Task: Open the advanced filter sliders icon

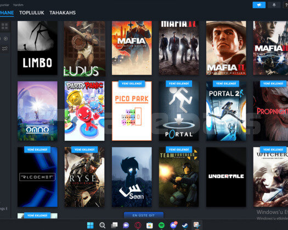Action: tap(5, 49)
